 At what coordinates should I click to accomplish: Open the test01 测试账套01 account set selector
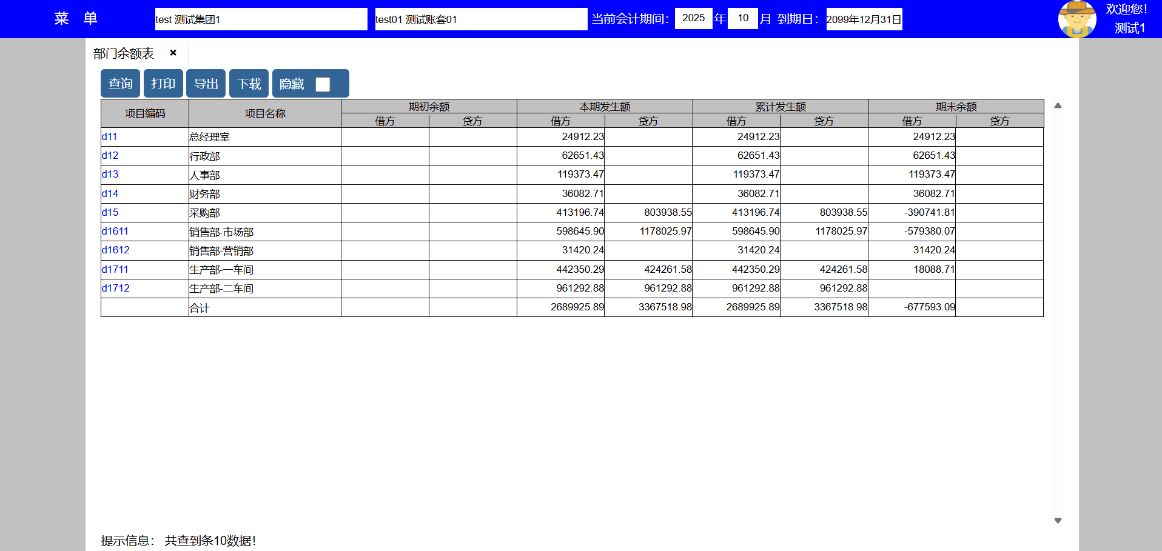pyautogui.click(x=480, y=19)
